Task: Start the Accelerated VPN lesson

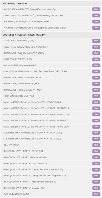Action: point(96,83)
